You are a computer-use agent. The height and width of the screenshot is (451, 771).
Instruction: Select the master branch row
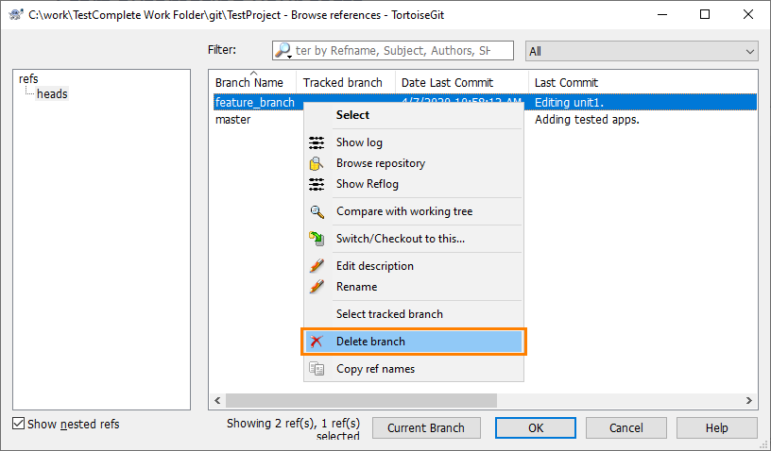click(x=232, y=120)
